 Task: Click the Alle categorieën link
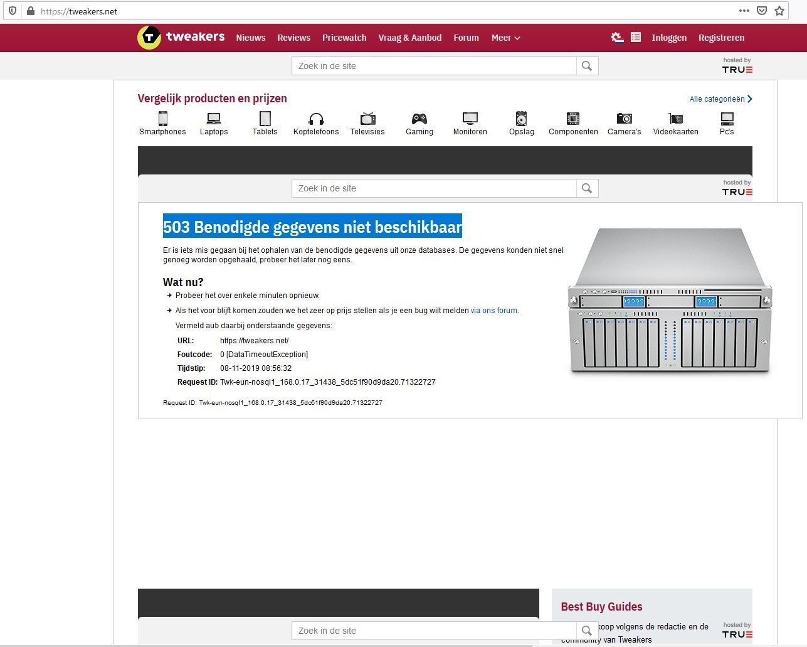(720, 99)
